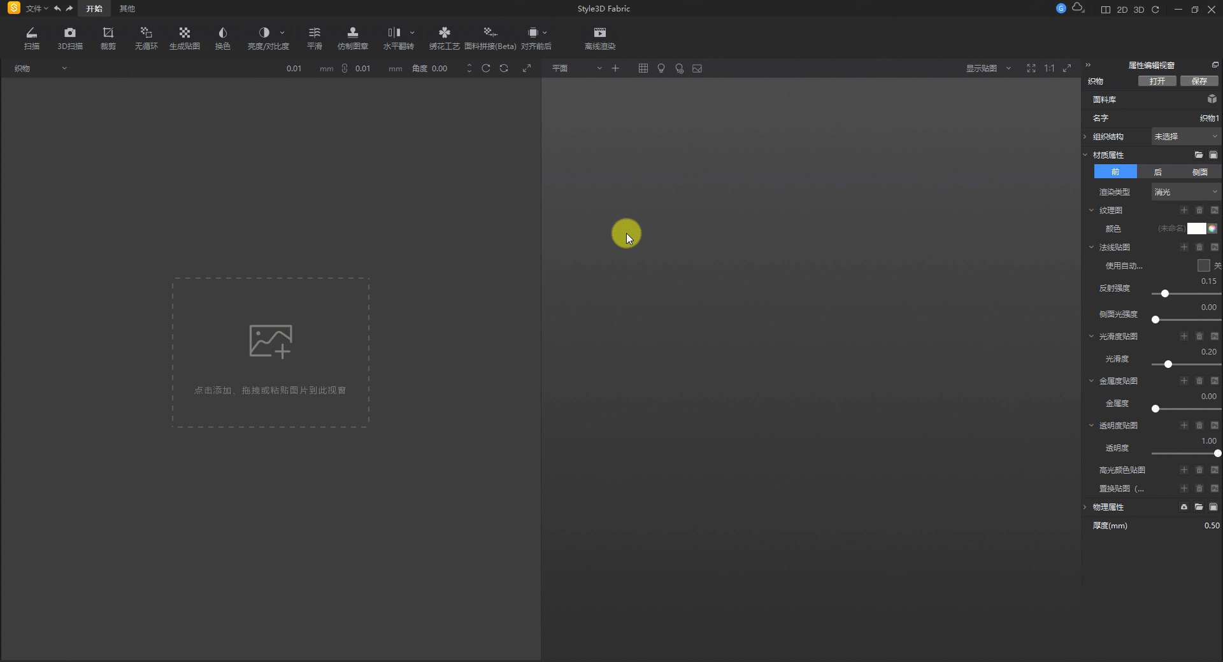This screenshot has width=1223, height=662.
Task: Open the 文件 menu
Action: [x=35, y=9]
